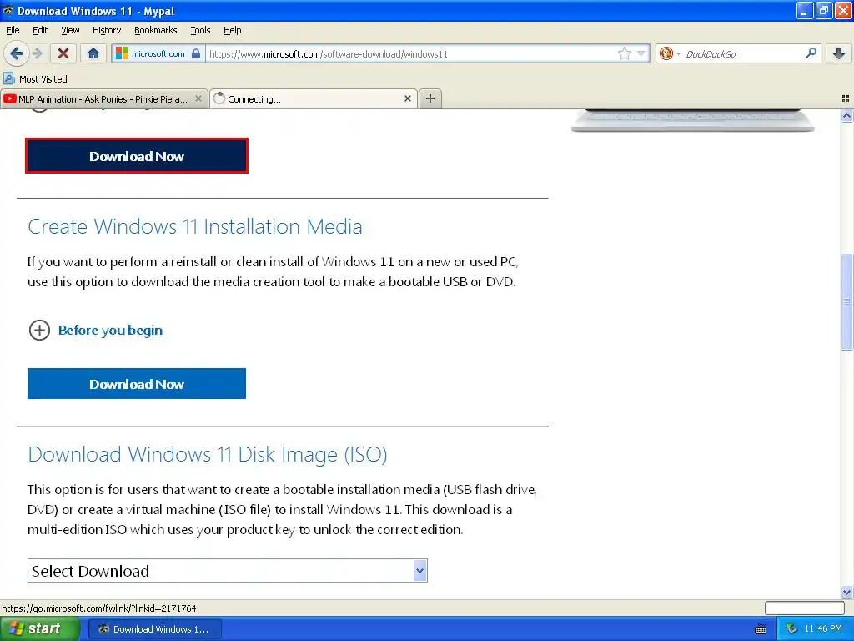The width and height of the screenshot is (854, 641).
Task: Open the Select Download dropdown
Action: click(x=227, y=571)
